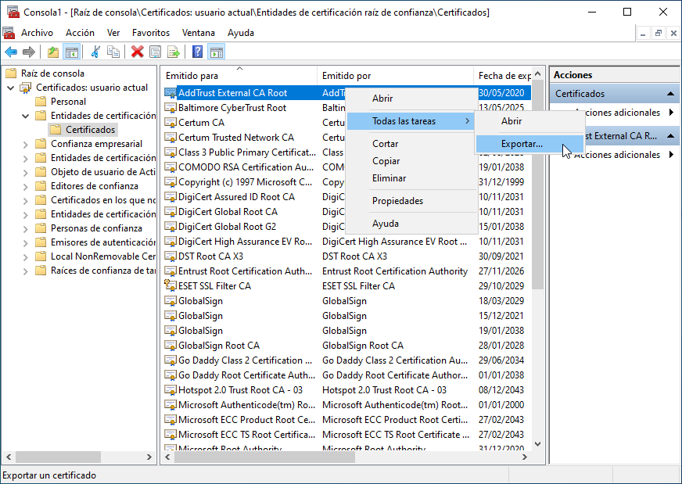Viewport: 682px width, 484px height.
Task: Select Todas las tareas in context menu
Action: 411,121
